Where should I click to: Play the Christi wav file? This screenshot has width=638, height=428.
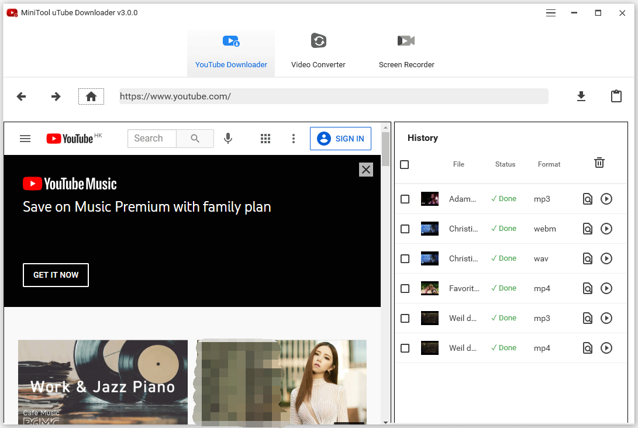pos(606,258)
